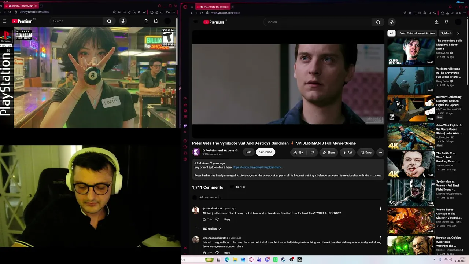The height and width of the screenshot is (264, 469).
Task: Open the amzn.to Spider-Man 3 link
Action: [258, 168]
